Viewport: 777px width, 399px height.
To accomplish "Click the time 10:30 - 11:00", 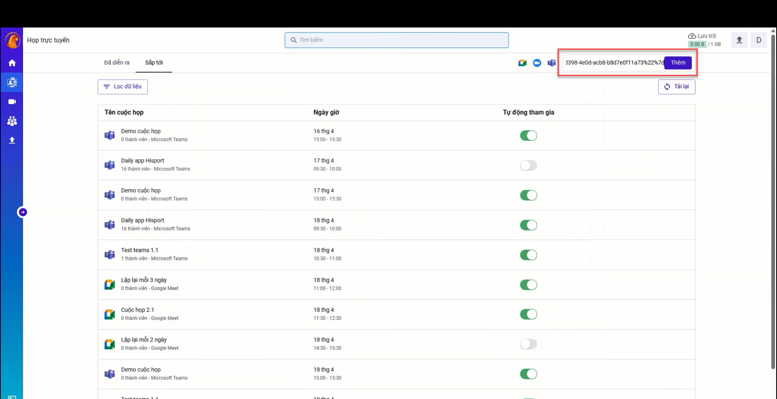I will (x=327, y=259).
